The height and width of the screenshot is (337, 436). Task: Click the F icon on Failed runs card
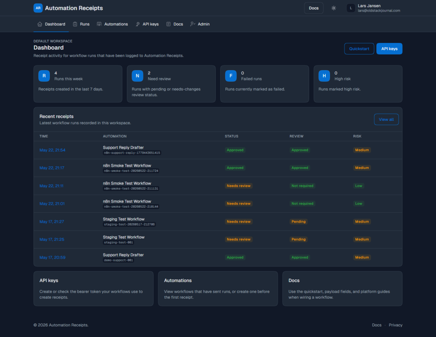pos(231,76)
